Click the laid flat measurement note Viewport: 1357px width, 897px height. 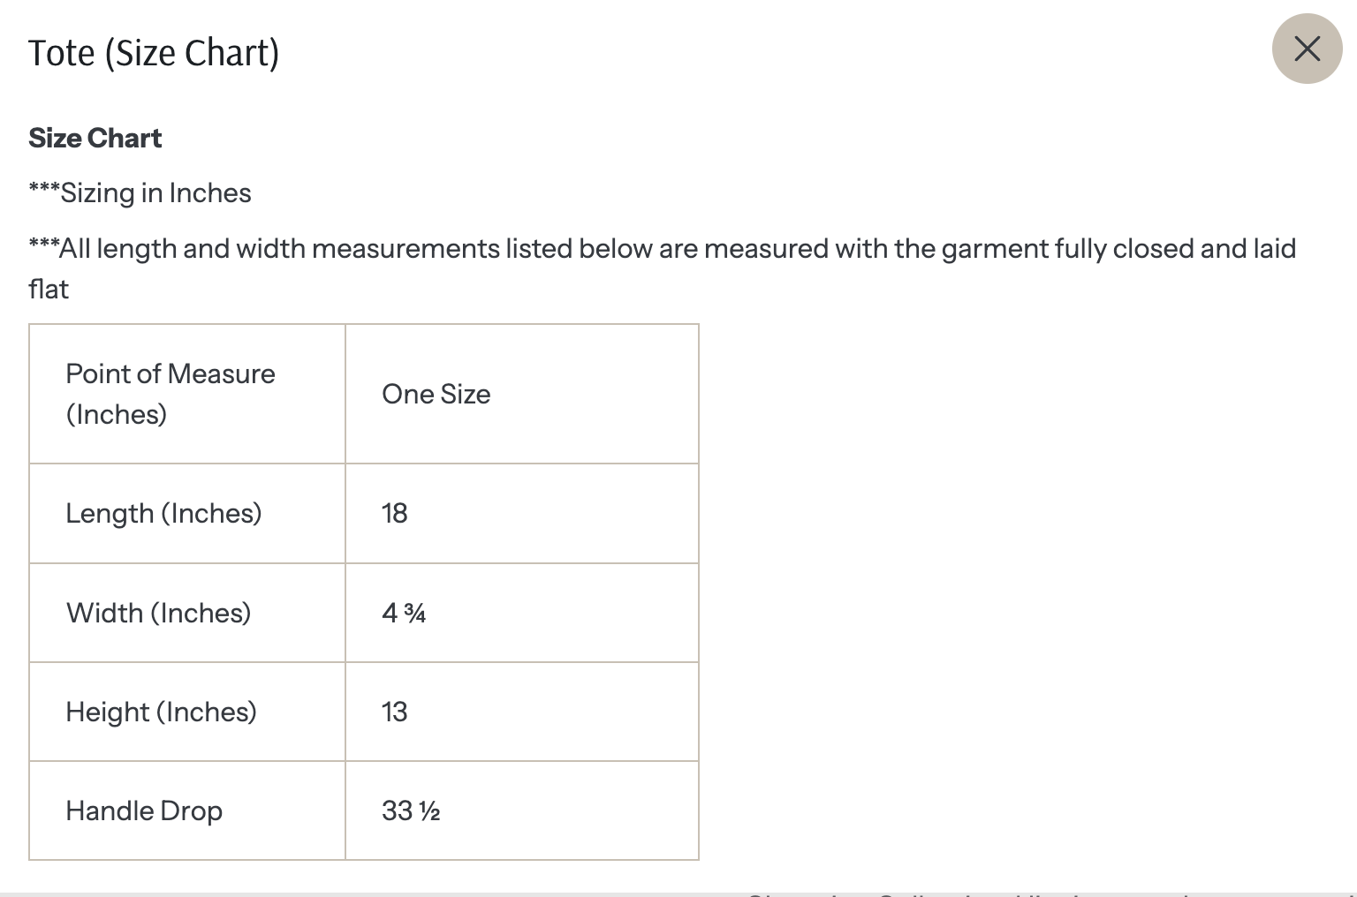click(x=662, y=268)
